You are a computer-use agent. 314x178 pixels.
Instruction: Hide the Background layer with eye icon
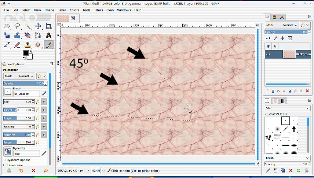[268, 54]
